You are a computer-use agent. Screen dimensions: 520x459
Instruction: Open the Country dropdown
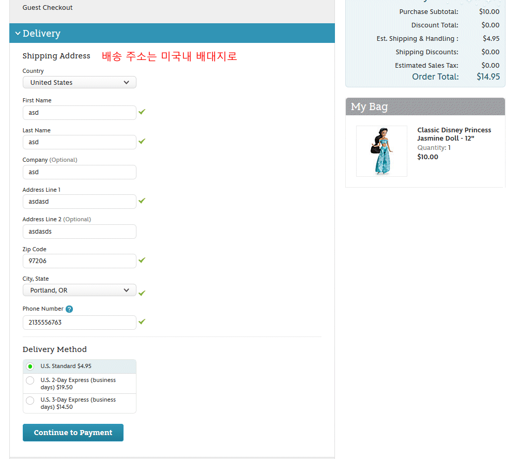[79, 83]
